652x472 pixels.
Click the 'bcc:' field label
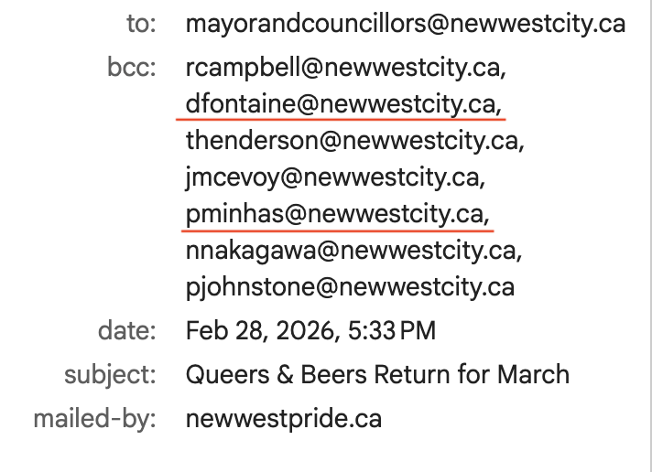132,68
